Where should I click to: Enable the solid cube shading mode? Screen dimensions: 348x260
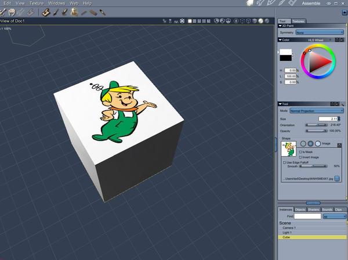tap(255, 21)
